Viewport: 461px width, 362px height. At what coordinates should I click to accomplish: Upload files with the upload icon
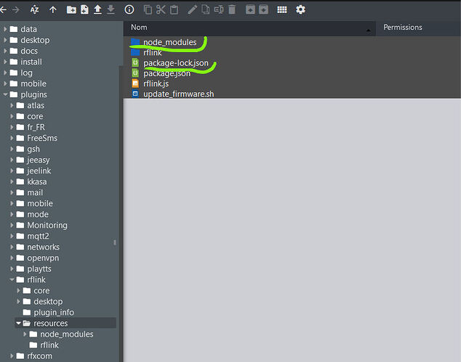pos(97,9)
